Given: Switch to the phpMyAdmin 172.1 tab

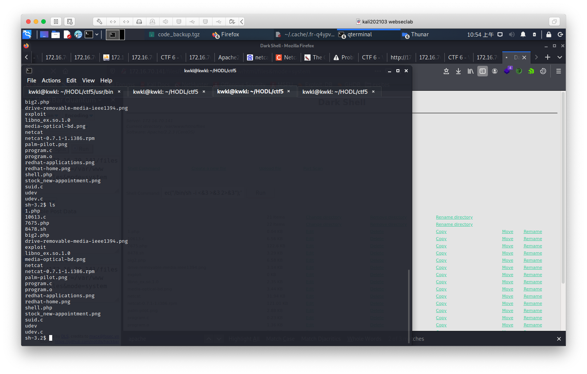Looking at the screenshot, I should click(x=114, y=57).
